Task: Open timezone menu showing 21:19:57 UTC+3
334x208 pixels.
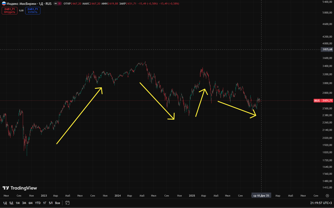Action: (321, 203)
